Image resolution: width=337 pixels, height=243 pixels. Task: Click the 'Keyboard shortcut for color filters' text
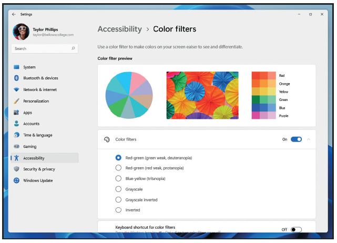click(145, 227)
